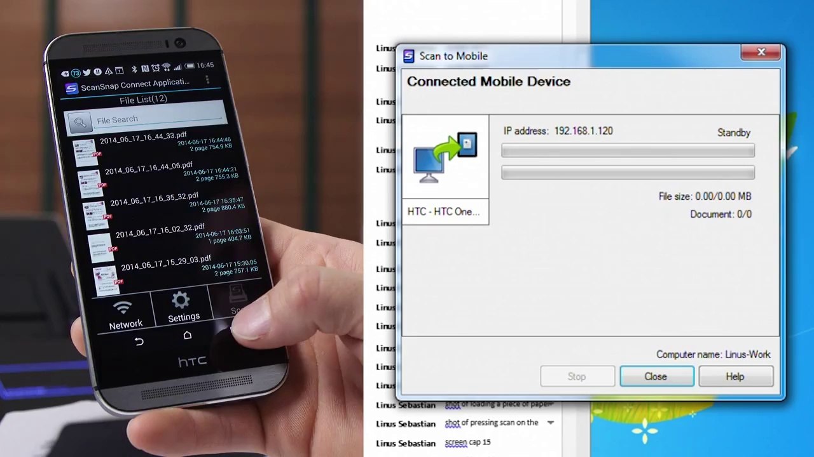
Task: Open thumbnail of 2014_06_17_16_35_32.pdf
Action: point(95,215)
